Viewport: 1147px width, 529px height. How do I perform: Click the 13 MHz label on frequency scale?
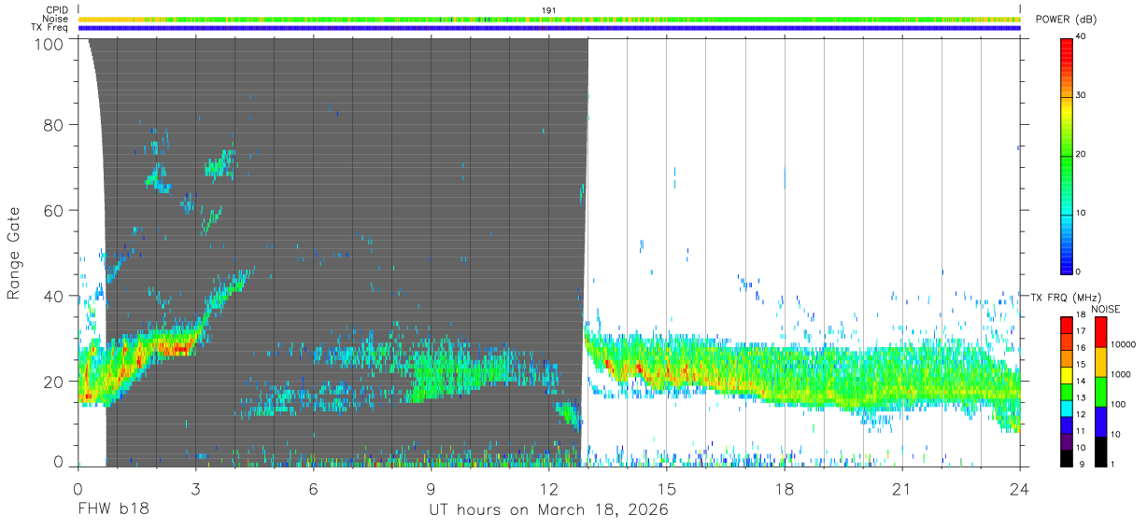pyautogui.click(x=1081, y=397)
